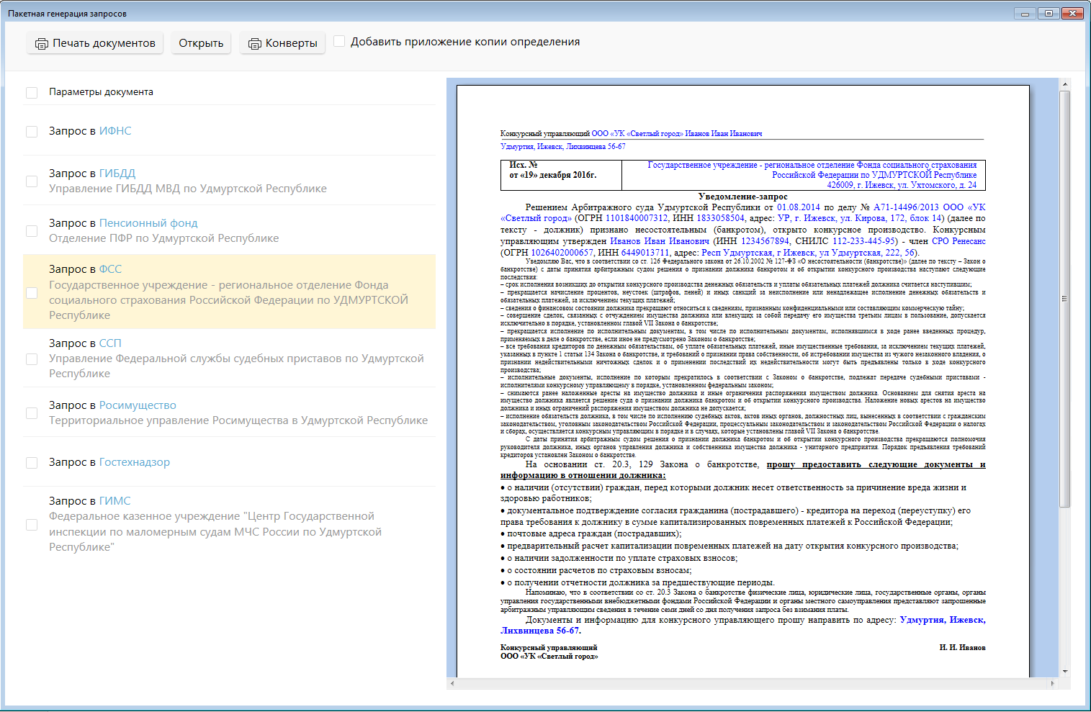Viewport: 1091px width, 712px height.
Task: Open the Росимущество hyperlink
Action: (138, 405)
